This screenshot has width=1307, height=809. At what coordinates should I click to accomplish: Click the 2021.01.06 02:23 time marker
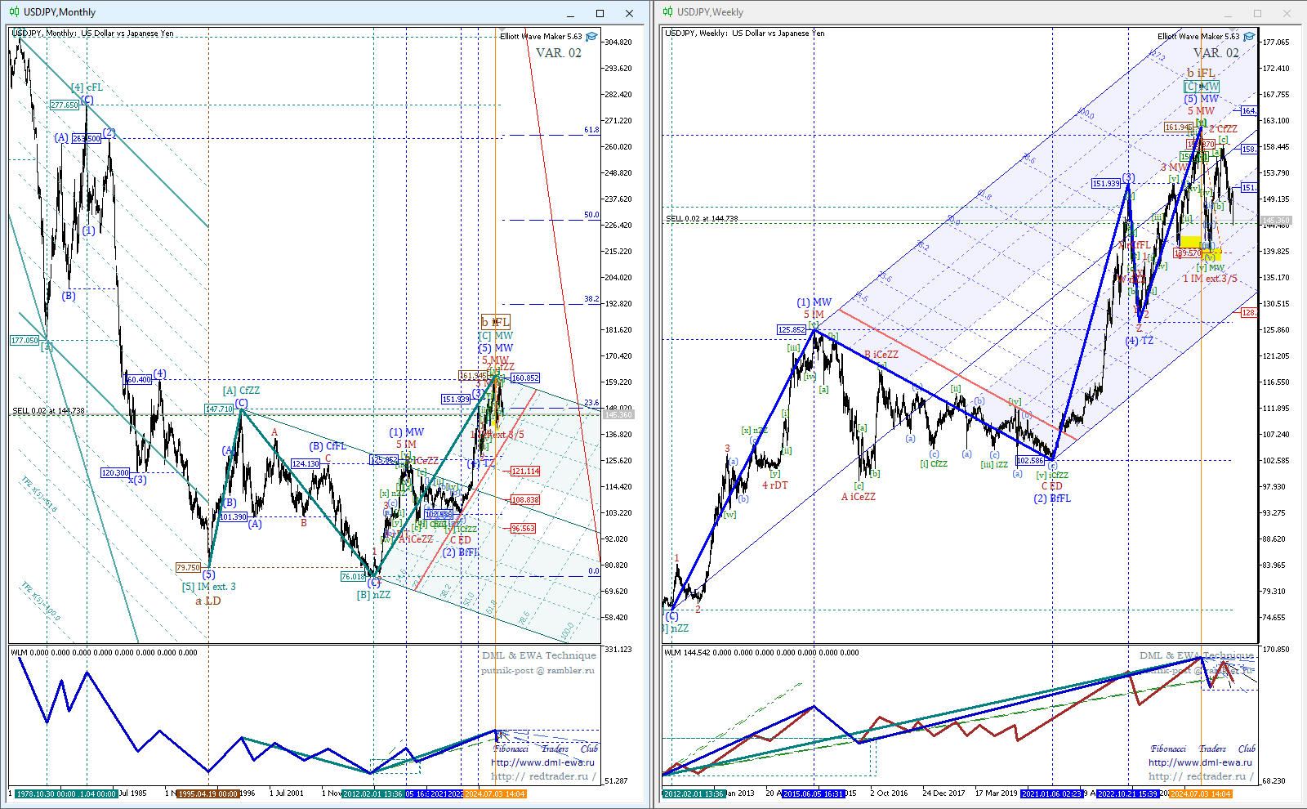point(1052,793)
